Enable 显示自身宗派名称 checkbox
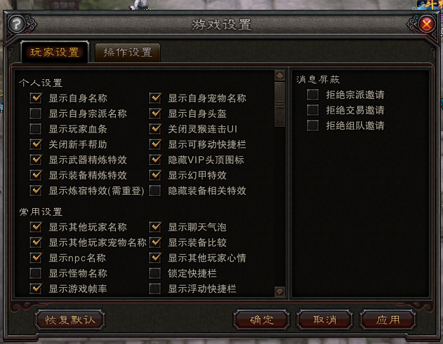 coord(36,113)
